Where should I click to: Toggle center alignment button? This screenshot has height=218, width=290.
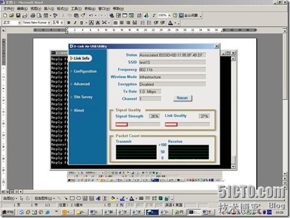pyautogui.click(x=122, y=23)
